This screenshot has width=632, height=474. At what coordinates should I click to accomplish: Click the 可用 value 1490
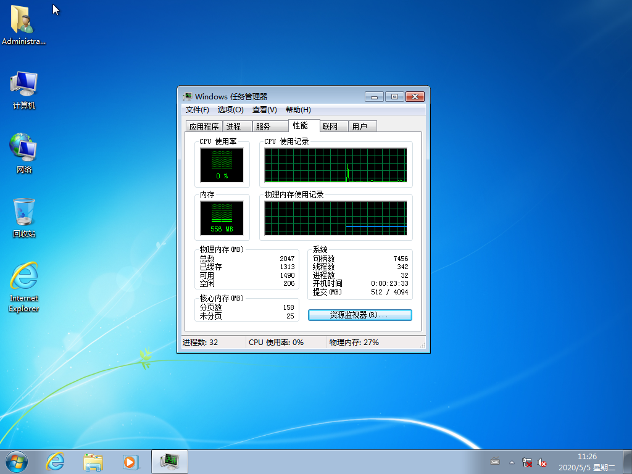pos(287,275)
